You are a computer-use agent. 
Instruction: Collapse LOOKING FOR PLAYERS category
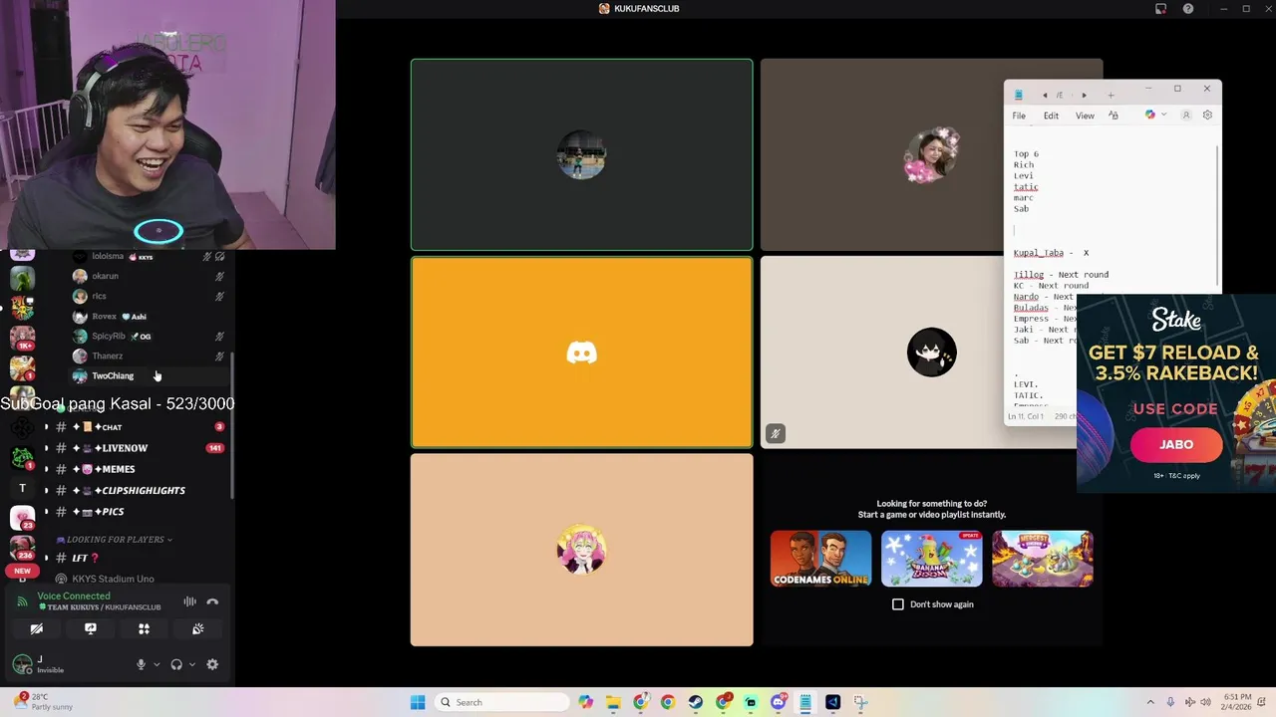(x=115, y=540)
